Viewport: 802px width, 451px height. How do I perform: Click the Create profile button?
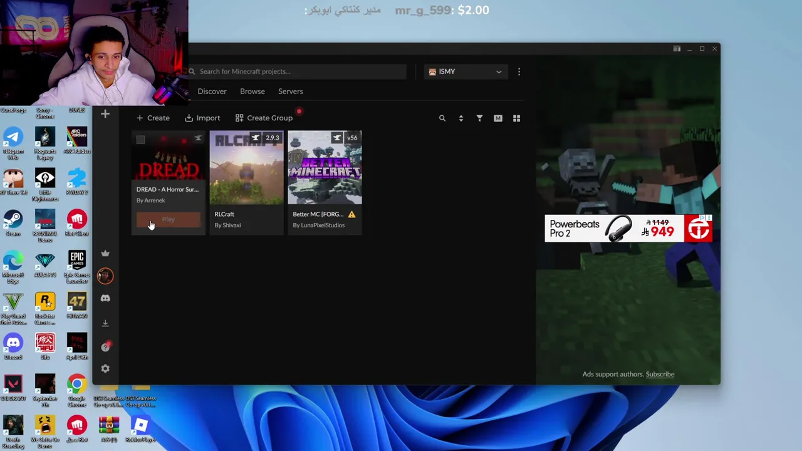click(154, 118)
